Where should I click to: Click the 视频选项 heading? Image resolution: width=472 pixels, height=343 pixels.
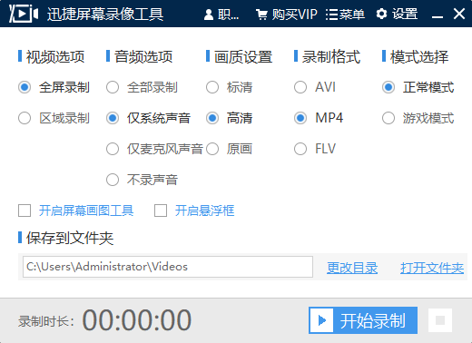[x=55, y=57]
